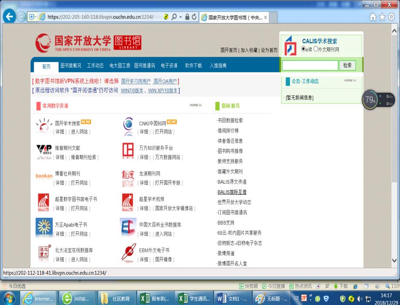Click the browser address bar URL
Screen dimensions: 400x305
click(100, 17)
